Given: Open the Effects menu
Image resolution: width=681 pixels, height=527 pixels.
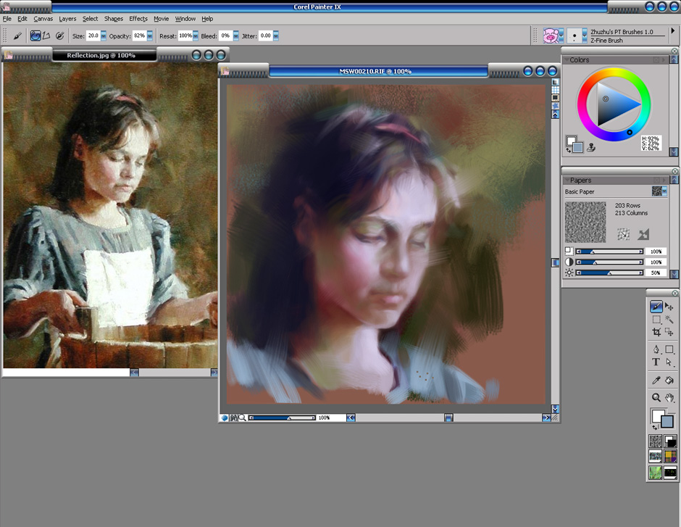Looking at the screenshot, I should pos(138,19).
